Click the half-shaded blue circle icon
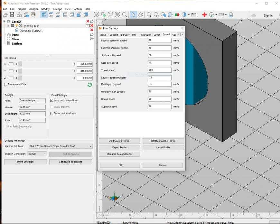 [x=184, y=15]
